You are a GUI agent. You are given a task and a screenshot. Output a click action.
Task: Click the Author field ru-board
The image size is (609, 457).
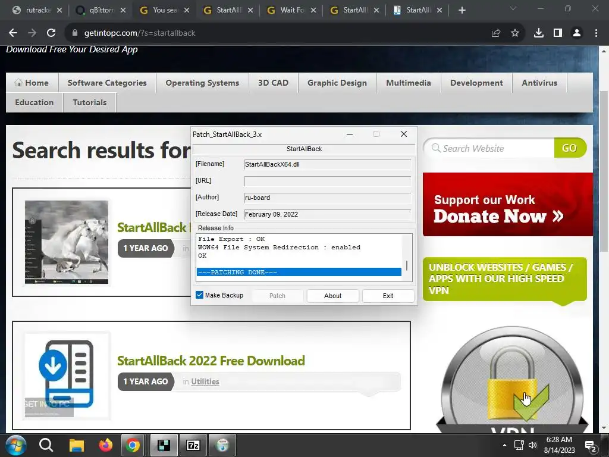[x=328, y=198]
